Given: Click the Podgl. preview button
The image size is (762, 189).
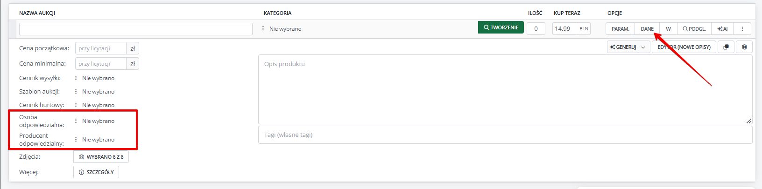Looking at the screenshot, I should pyautogui.click(x=694, y=29).
